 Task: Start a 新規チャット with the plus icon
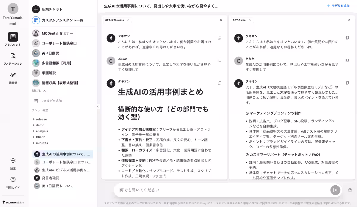pos(35,9)
